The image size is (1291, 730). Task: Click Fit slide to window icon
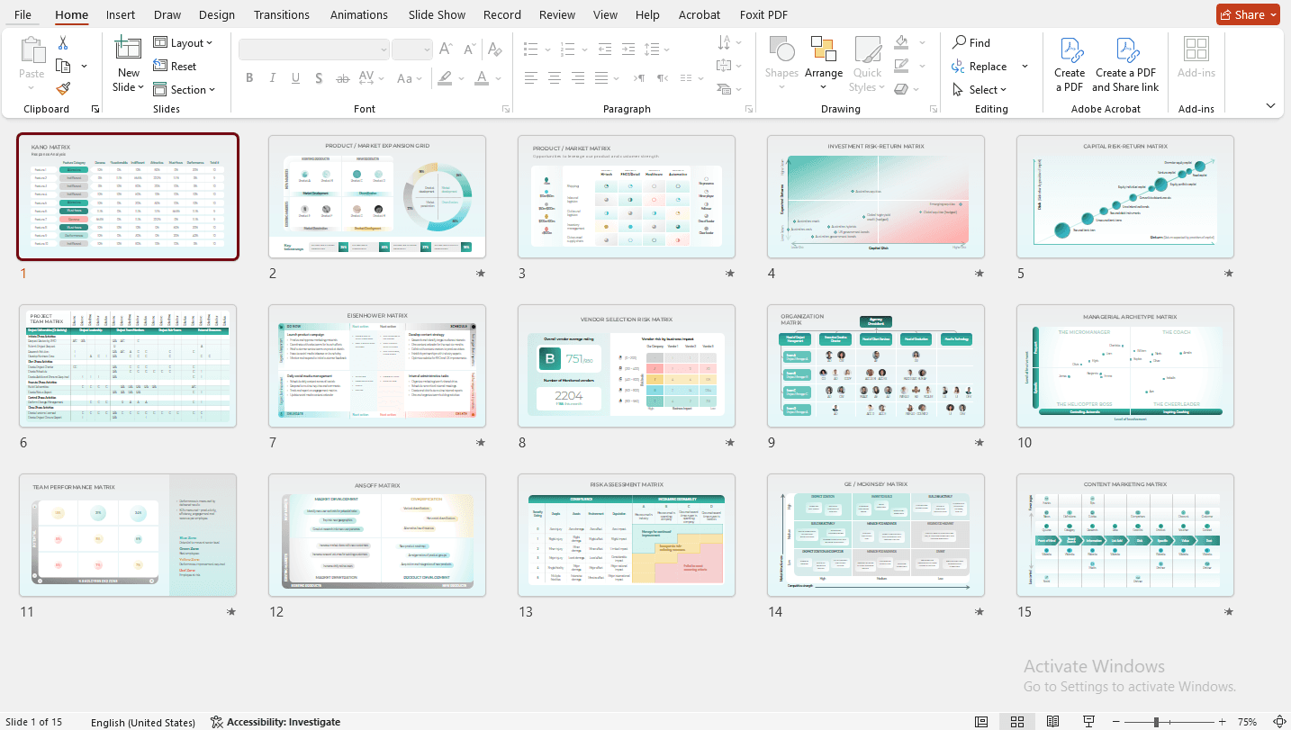coord(1278,722)
